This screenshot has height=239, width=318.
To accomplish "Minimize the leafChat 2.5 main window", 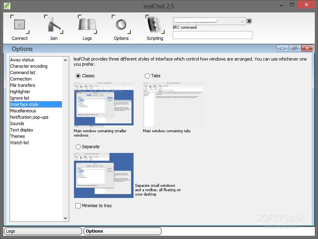I will click(x=281, y=5).
